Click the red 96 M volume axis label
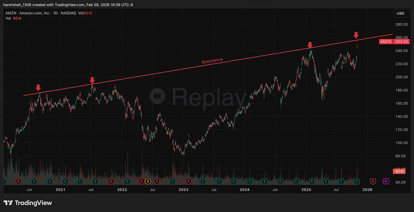 click(399, 171)
